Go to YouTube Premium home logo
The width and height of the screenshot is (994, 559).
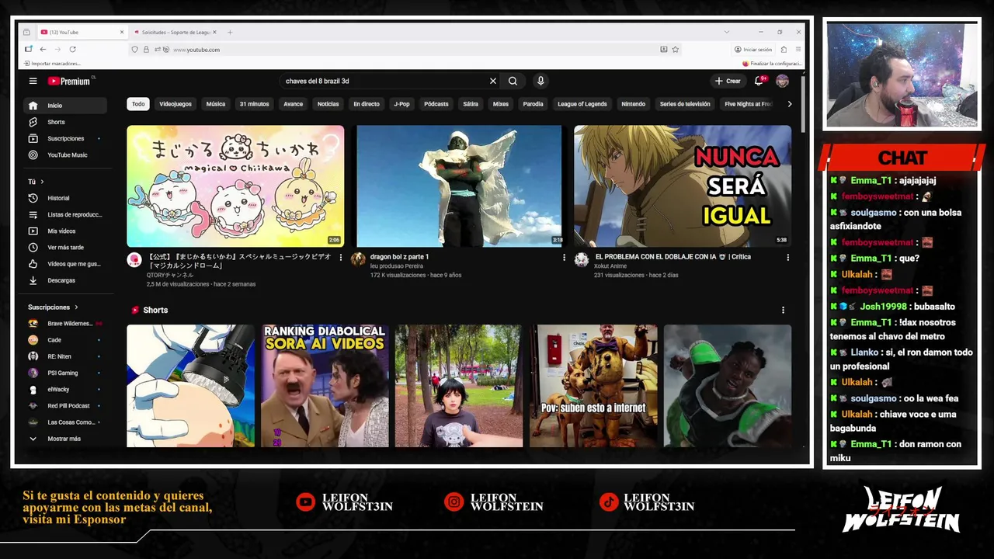[x=70, y=81]
